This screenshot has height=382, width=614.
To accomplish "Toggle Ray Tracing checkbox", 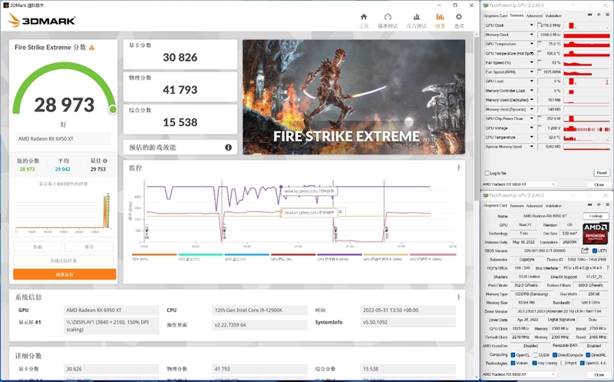I will [x=534, y=364].
